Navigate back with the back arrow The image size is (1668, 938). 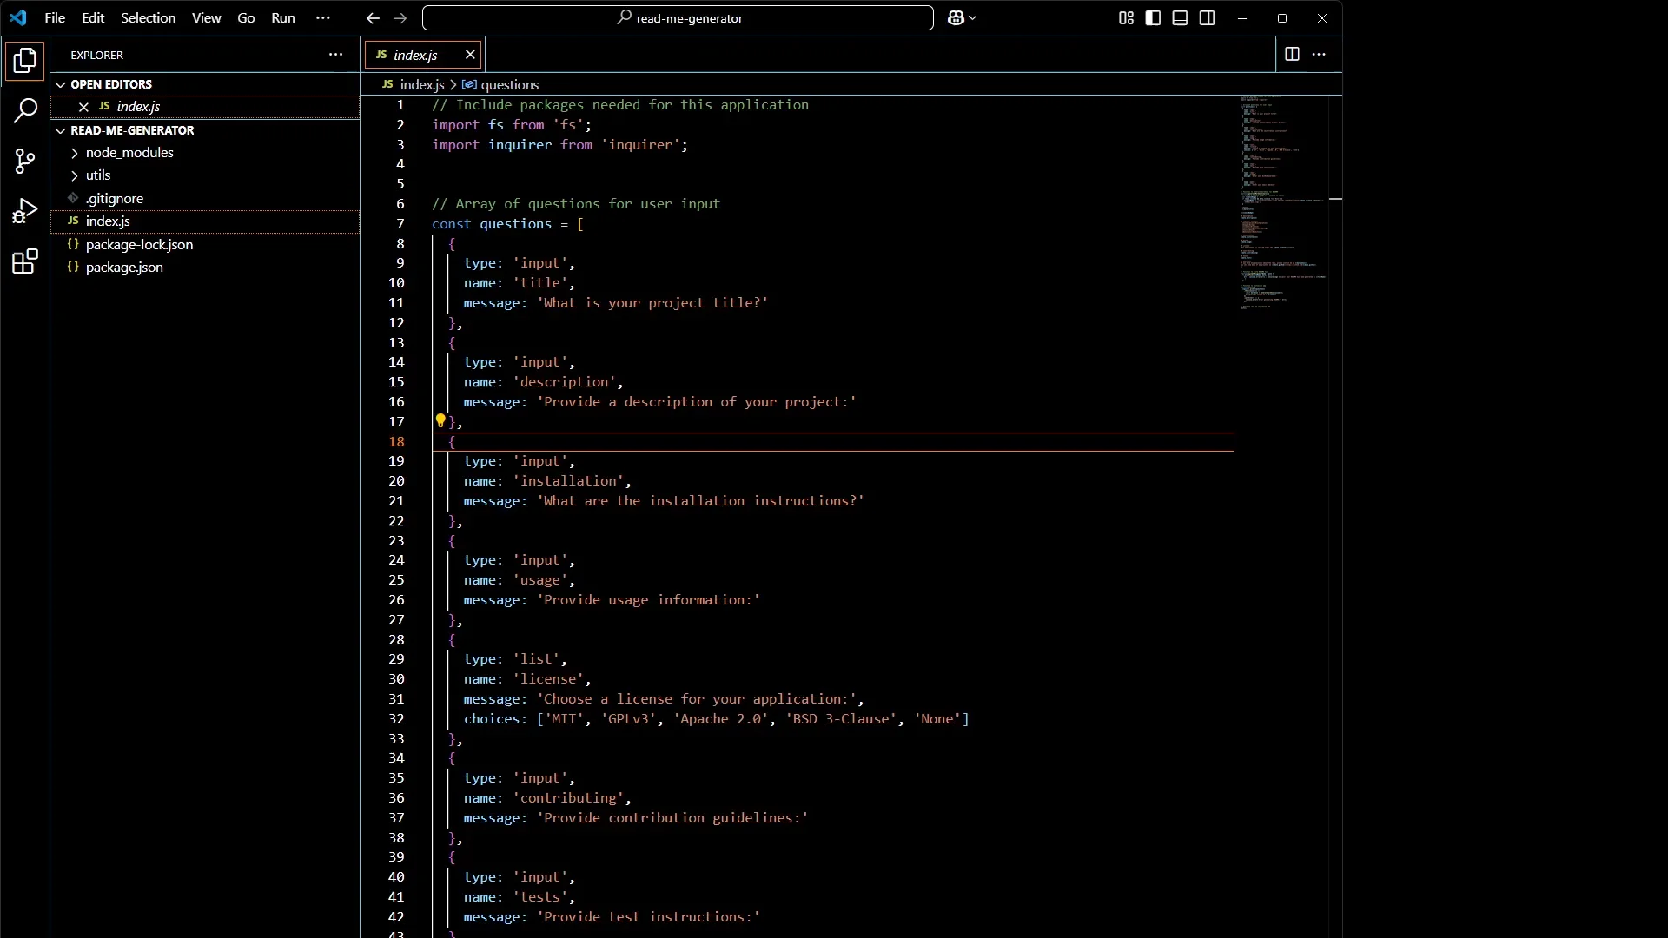tap(374, 18)
